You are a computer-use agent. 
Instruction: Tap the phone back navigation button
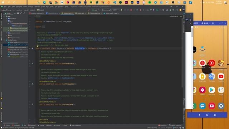pyautogui.click(x=200, y=115)
